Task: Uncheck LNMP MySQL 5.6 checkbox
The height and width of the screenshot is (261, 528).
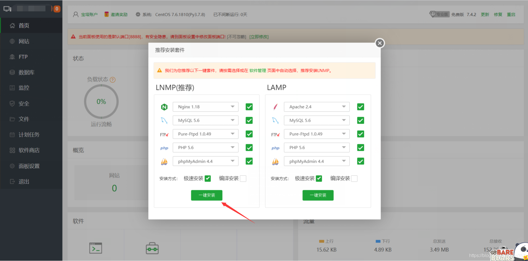Action: [249, 121]
